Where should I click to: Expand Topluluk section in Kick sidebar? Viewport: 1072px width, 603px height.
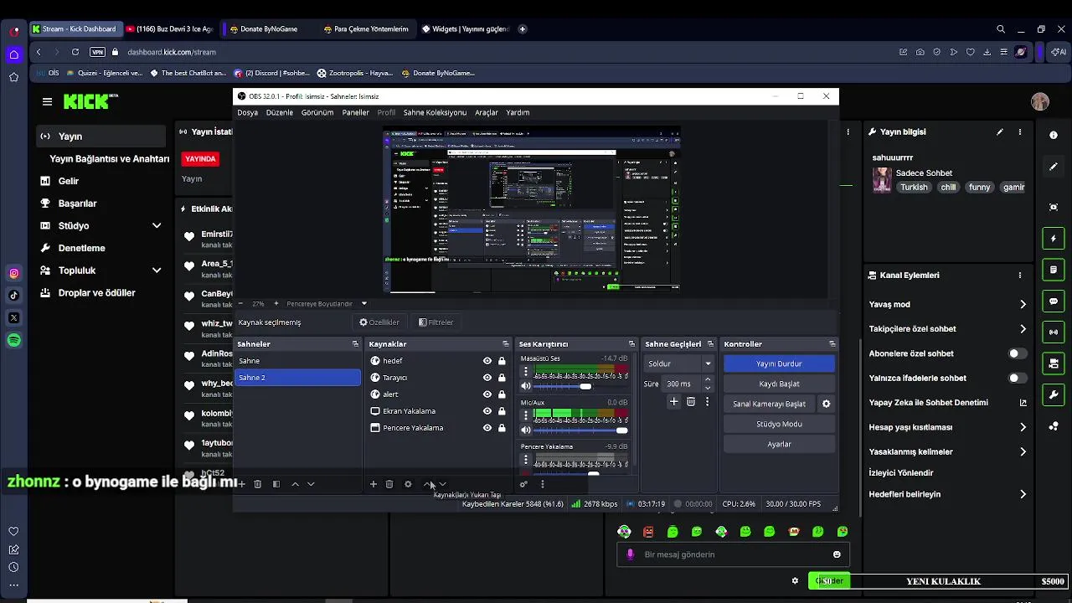coord(157,271)
